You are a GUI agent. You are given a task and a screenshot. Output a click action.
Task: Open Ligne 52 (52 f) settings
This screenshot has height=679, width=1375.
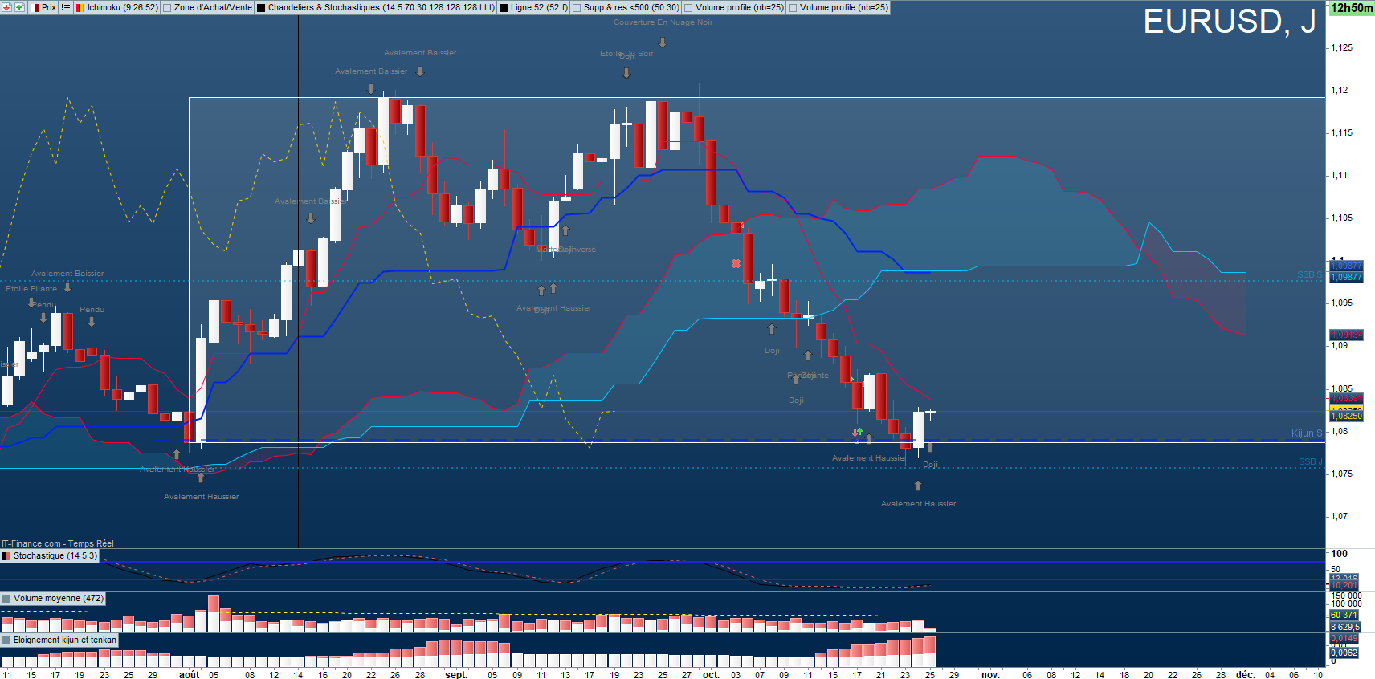(x=539, y=7)
